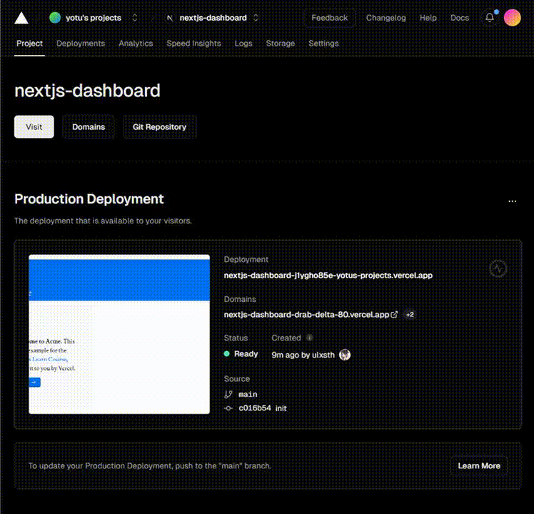This screenshot has height=514, width=534.
Task: Click the '9m ago by ulxsth' text
Action: (x=303, y=355)
